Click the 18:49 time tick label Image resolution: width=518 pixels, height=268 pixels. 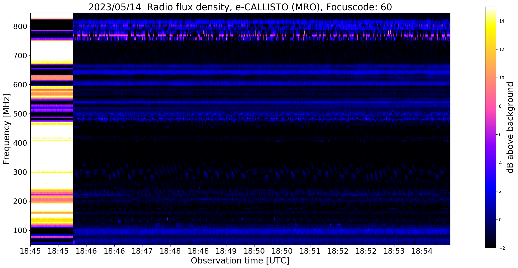[x=226, y=251]
